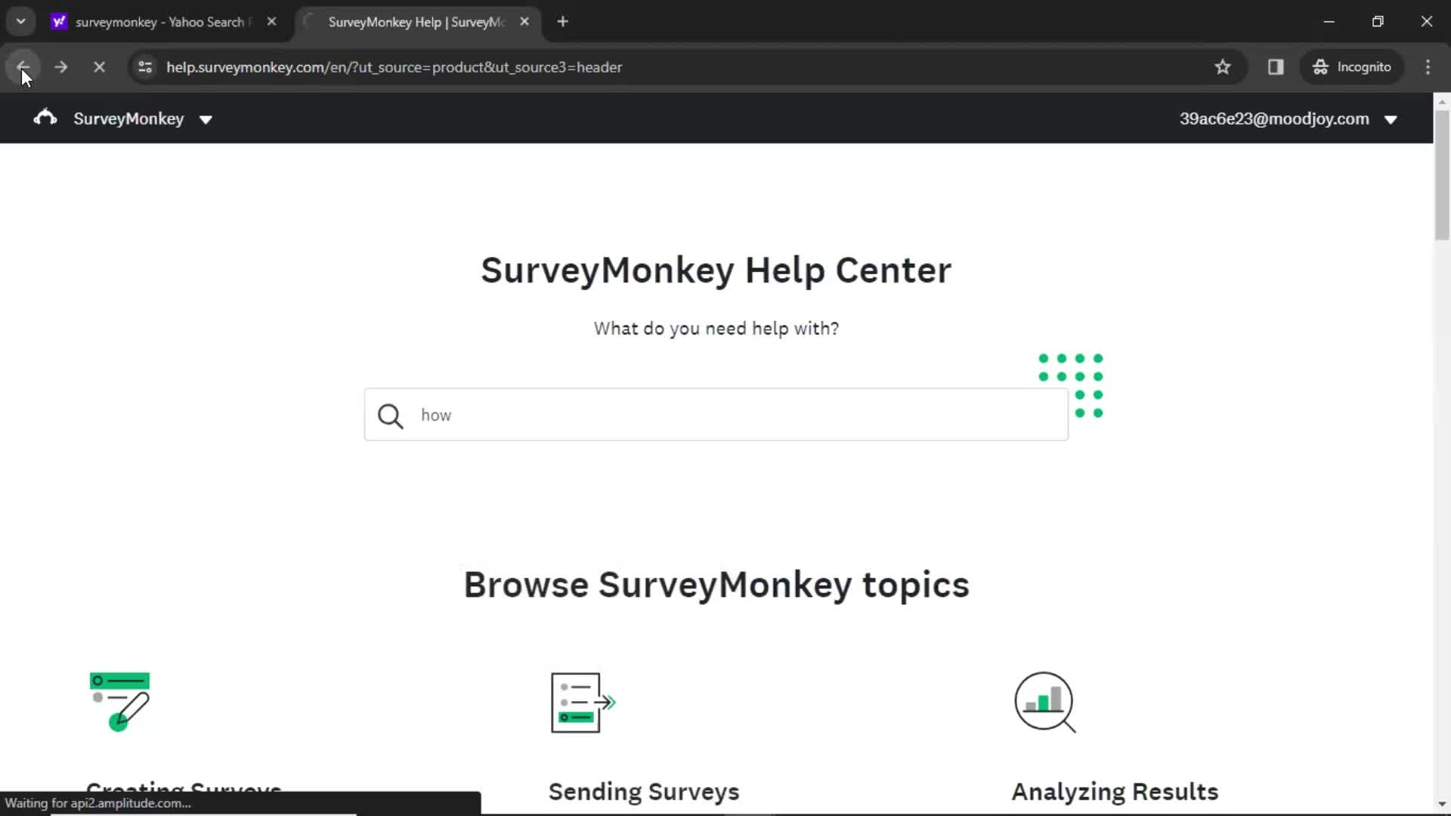Click the browser Back arrow
The height and width of the screenshot is (816, 1451).
23,66
